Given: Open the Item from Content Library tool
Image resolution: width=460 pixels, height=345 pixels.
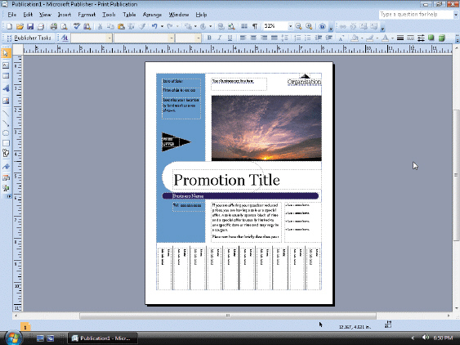Looking at the screenshot, I should tap(6, 188).
